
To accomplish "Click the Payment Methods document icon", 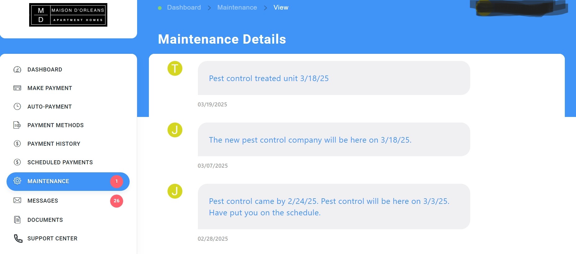I will coord(17,125).
